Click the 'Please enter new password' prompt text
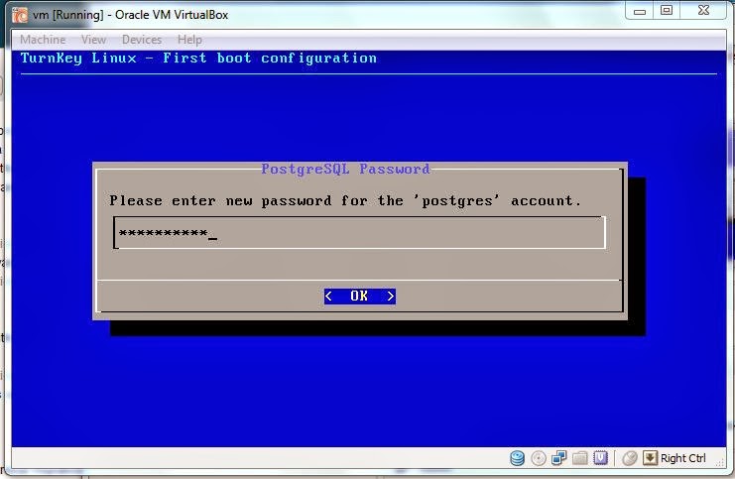 (x=345, y=201)
